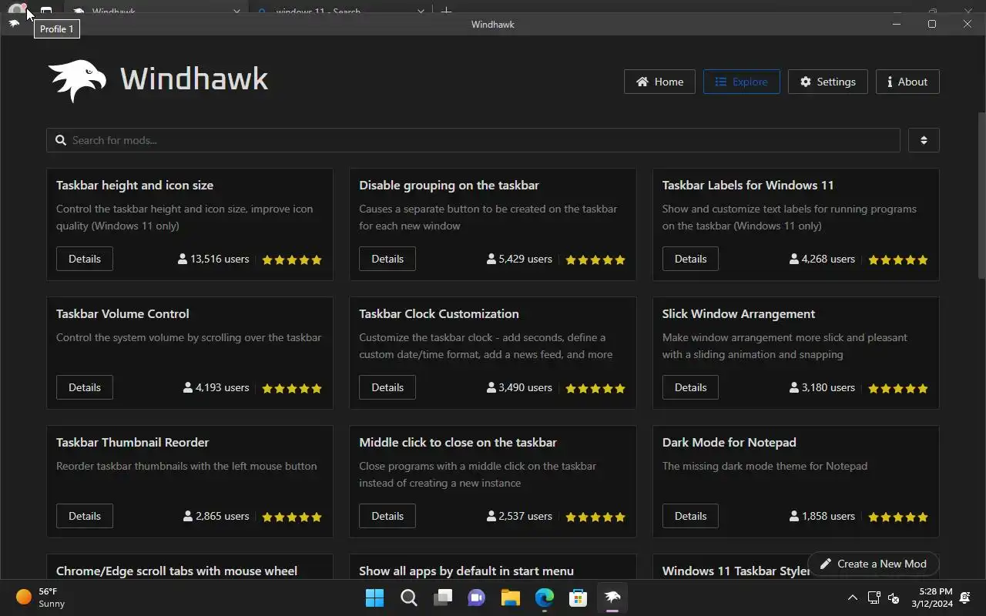Open Microsoft Store from the taskbar
This screenshot has width=986, height=616.
coord(578,598)
